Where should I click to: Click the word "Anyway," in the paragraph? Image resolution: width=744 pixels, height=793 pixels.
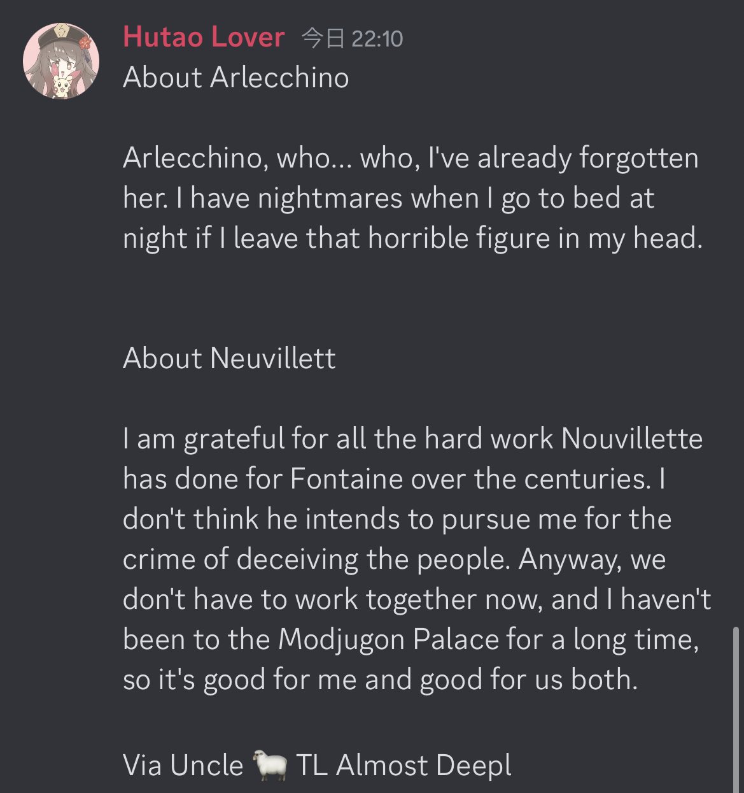[570, 559]
